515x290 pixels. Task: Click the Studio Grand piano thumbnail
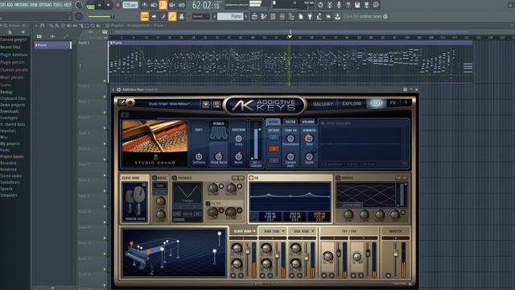(x=154, y=143)
